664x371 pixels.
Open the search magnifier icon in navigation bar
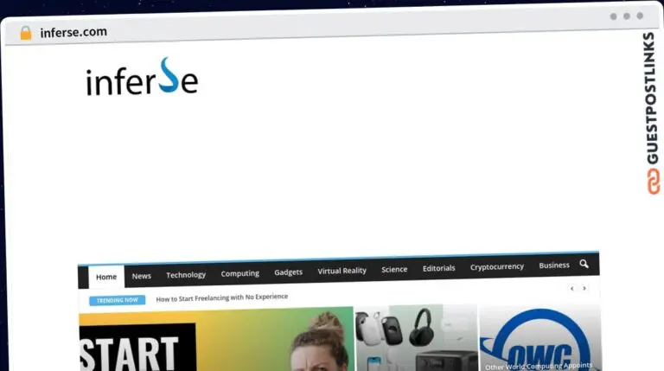point(584,264)
